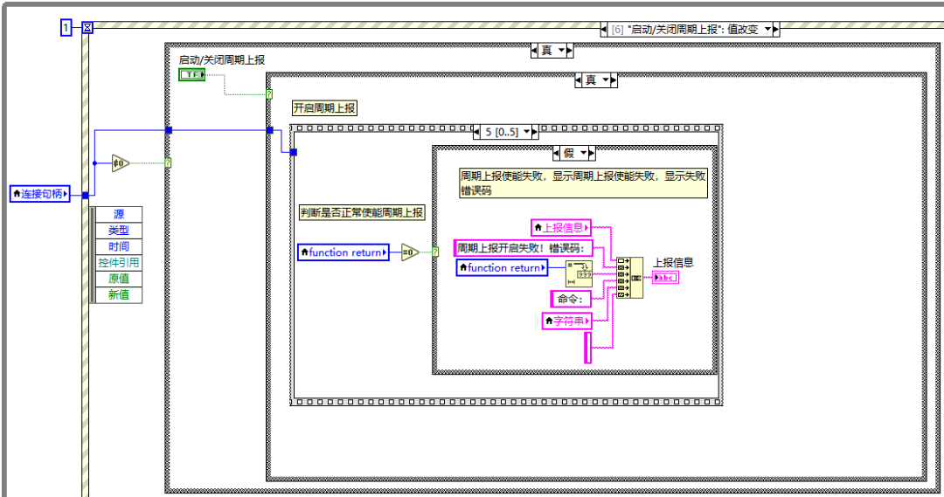The width and height of the screenshot is (944, 497).
Task: Select the 类型 event data node
Action: coord(119,231)
